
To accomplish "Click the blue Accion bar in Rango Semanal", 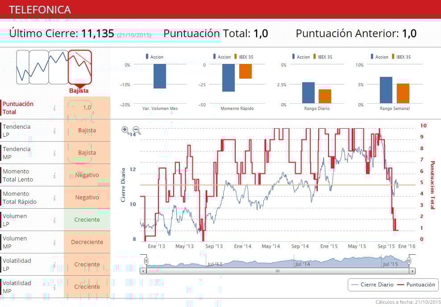I will pyautogui.click(x=386, y=90).
